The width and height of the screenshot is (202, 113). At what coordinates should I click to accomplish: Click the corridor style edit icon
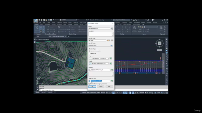point(108,40)
